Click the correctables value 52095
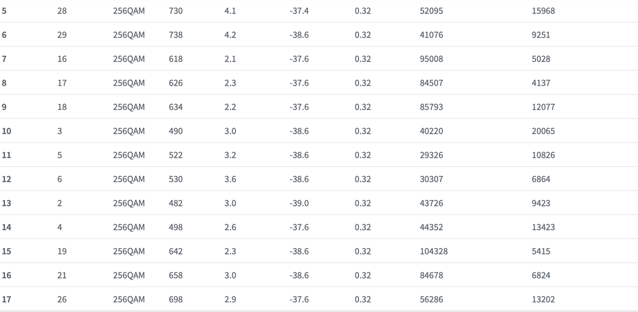638x312 pixels. tap(430, 11)
